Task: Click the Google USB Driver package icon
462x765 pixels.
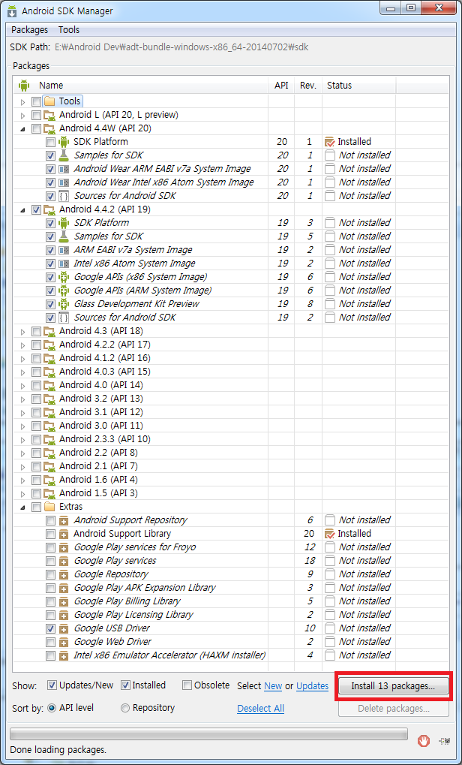Action: click(x=64, y=628)
